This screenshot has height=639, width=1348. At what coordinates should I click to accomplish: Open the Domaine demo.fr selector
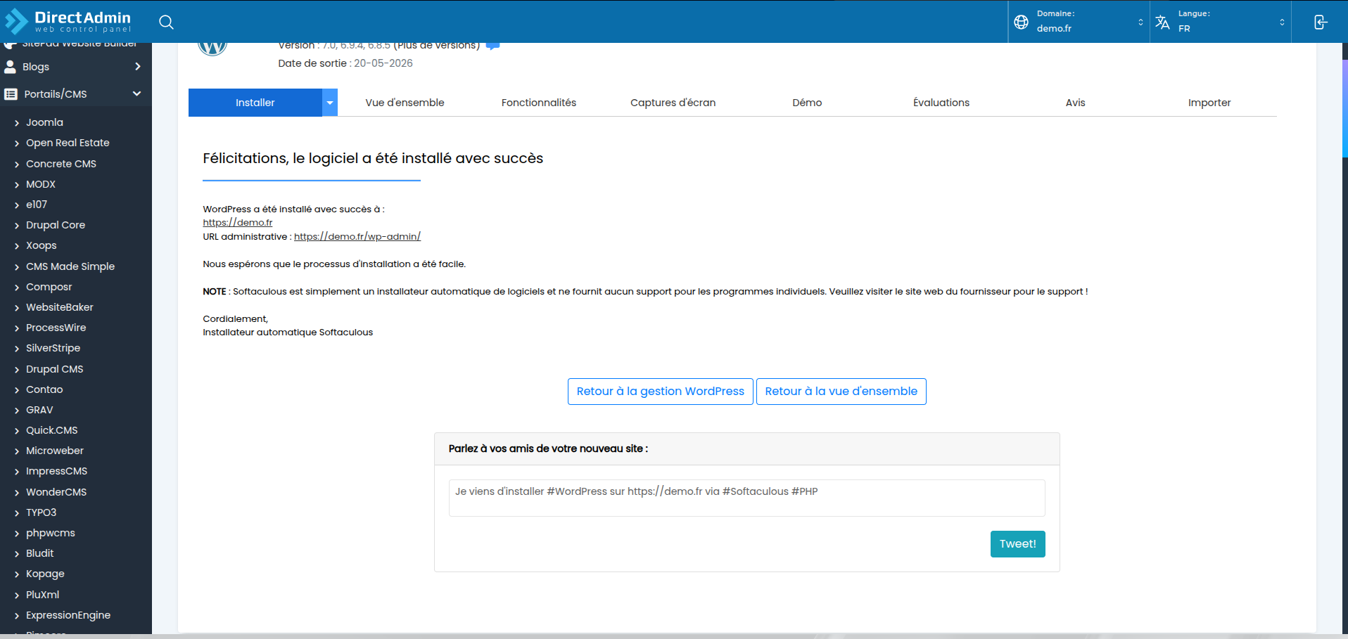click(x=1079, y=22)
